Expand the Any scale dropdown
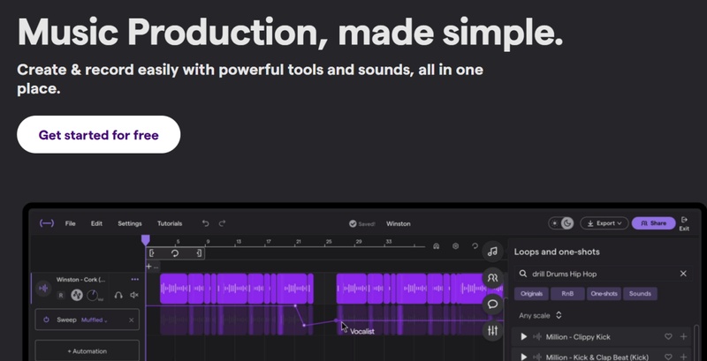This screenshot has height=361, width=707. pos(540,315)
